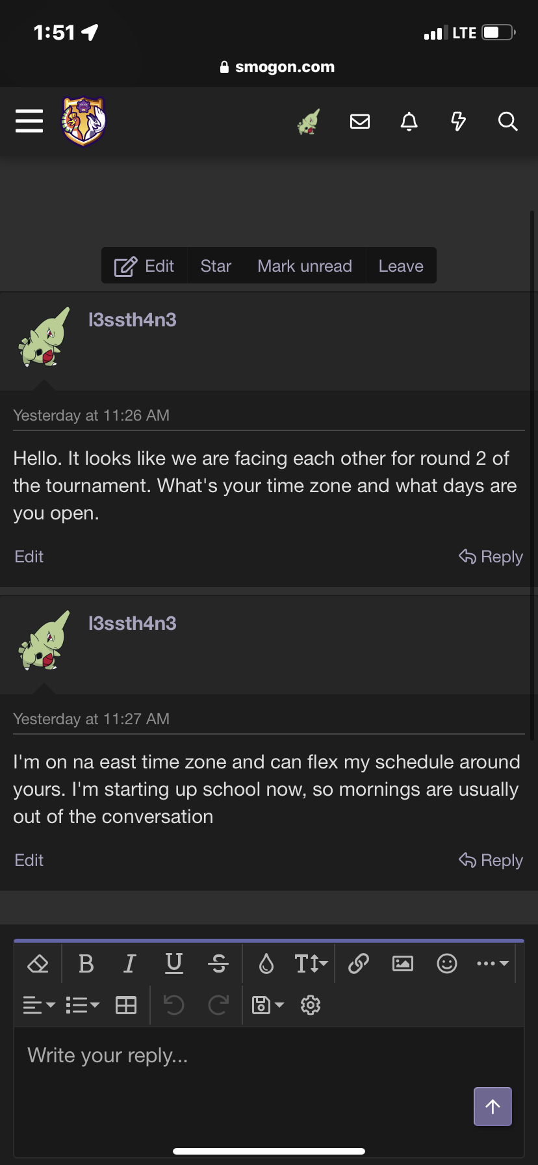This screenshot has height=1165, width=538.
Task: Insert an image into the reply
Action: (x=403, y=963)
